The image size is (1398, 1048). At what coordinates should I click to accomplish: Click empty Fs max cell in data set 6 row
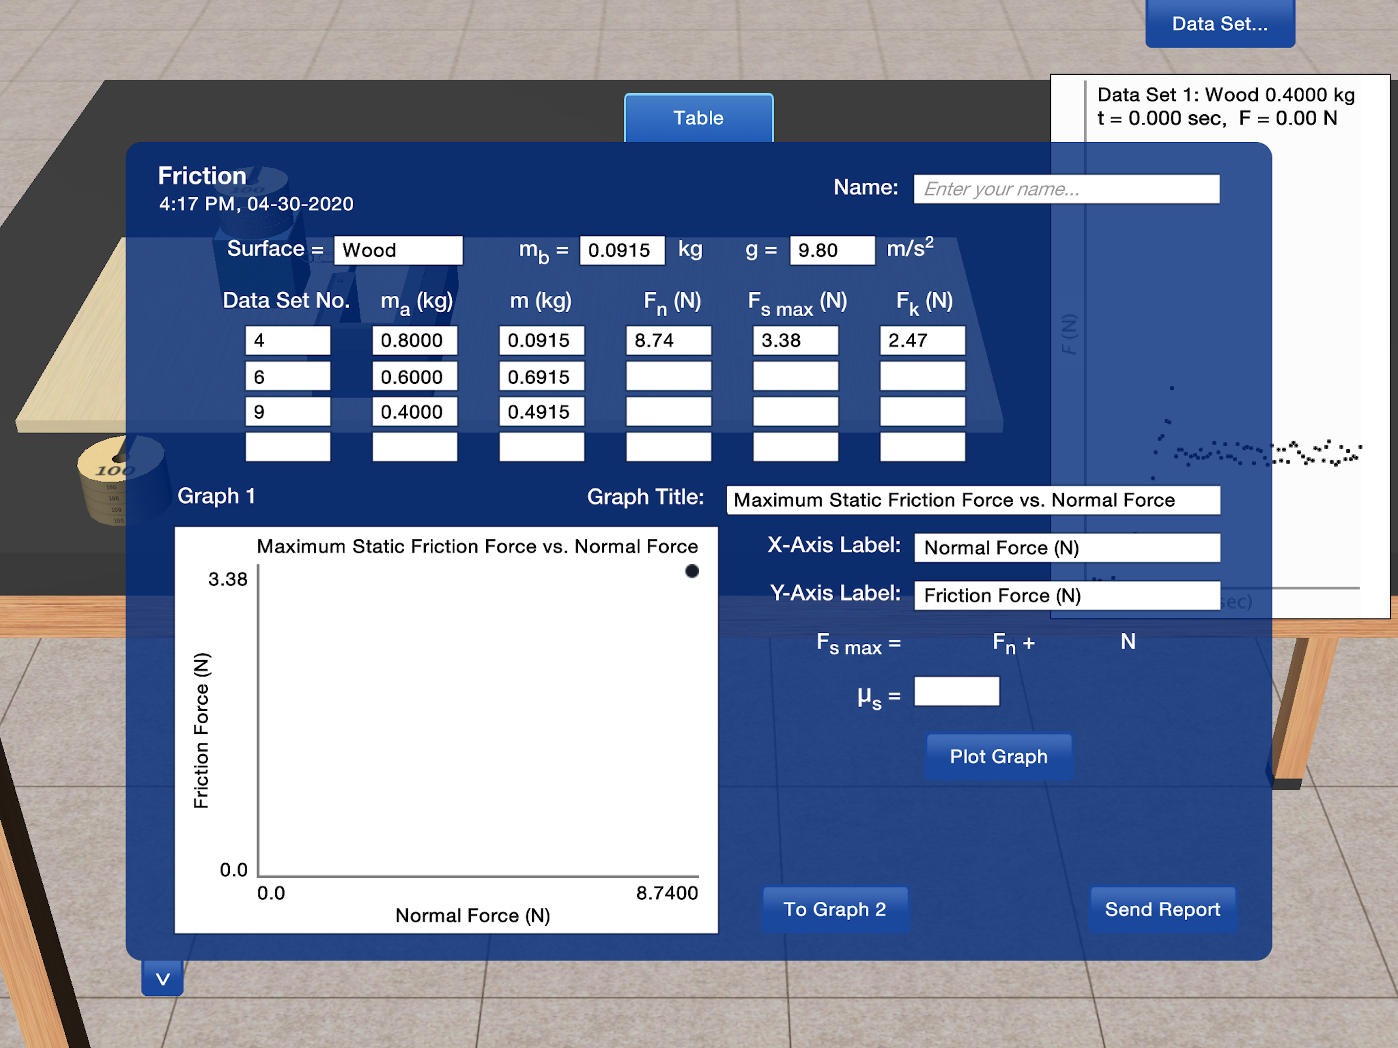(796, 377)
